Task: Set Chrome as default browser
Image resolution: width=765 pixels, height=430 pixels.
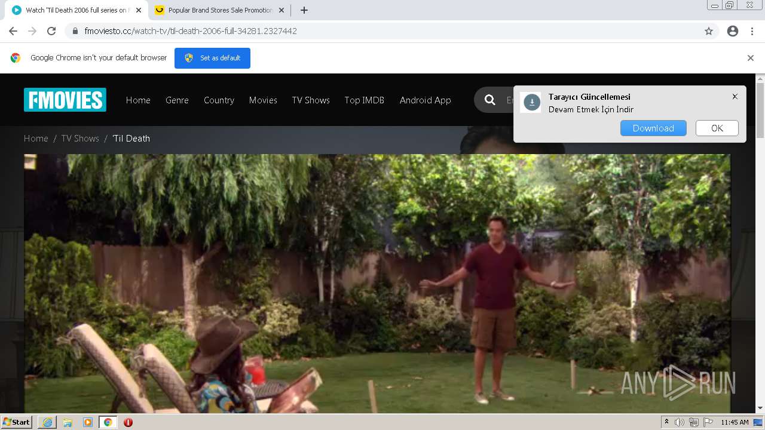Action: click(x=212, y=58)
